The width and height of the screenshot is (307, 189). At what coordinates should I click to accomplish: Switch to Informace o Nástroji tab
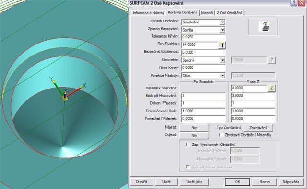point(148,13)
